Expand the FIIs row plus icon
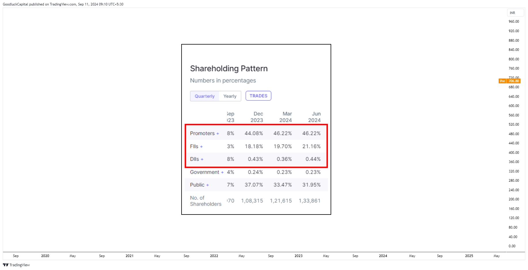This screenshot has height=270, width=528. [201, 147]
